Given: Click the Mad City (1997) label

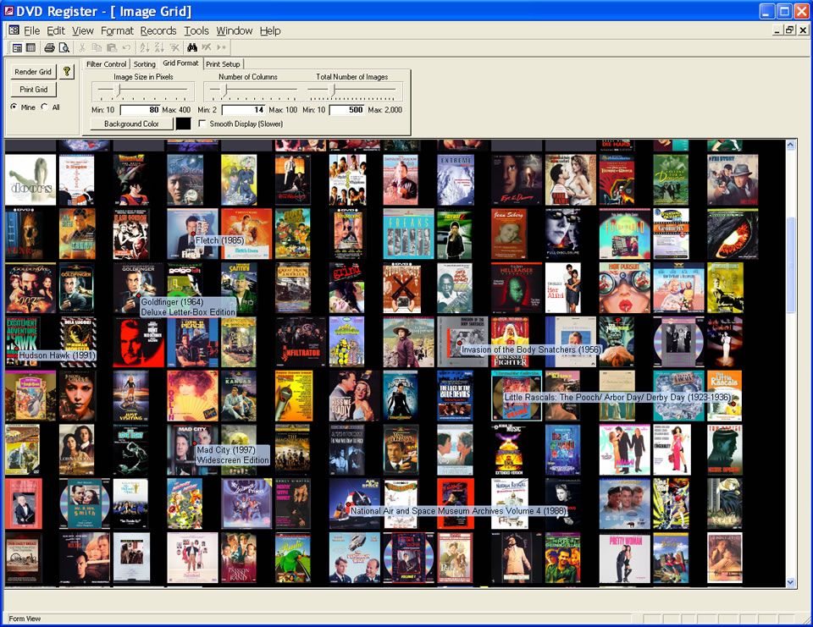Looking at the screenshot, I should coord(233,455).
